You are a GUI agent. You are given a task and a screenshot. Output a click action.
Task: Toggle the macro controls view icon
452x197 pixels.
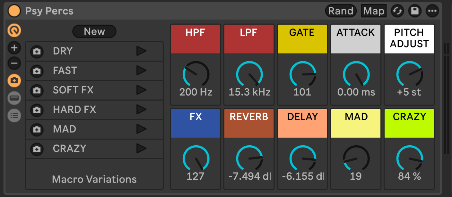[x=14, y=31]
